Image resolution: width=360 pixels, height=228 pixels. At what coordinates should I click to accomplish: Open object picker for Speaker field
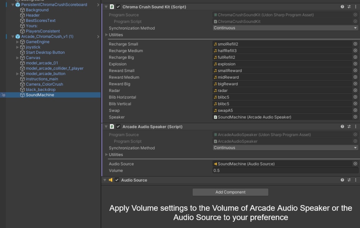[355, 117]
